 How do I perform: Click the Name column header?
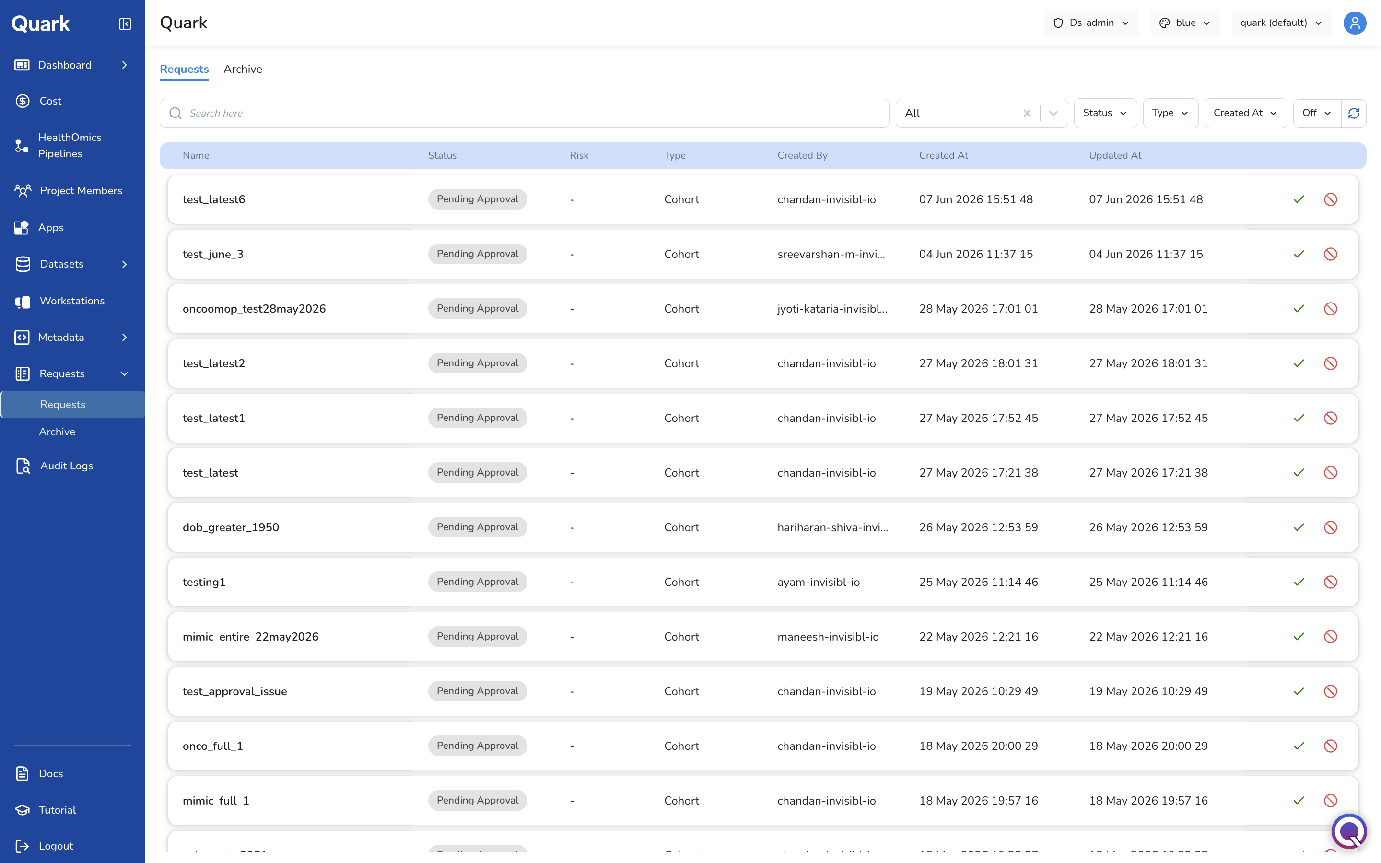click(196, 155)
